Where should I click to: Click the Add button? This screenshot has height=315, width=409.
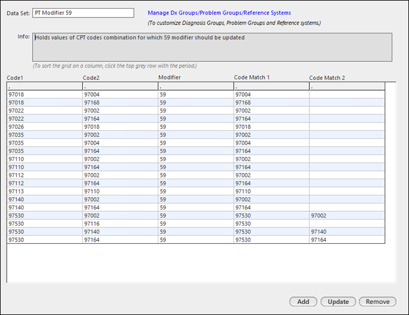pyautogui.click(x=303, y=302)
